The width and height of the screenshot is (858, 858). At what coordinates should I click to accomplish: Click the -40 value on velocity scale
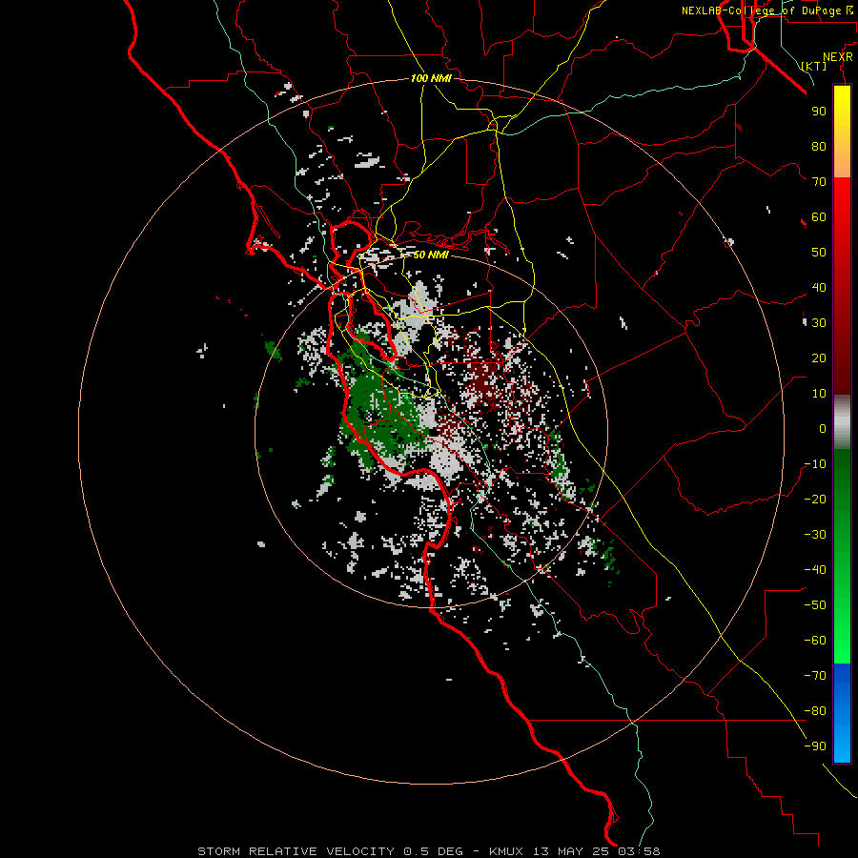point(815,570)
